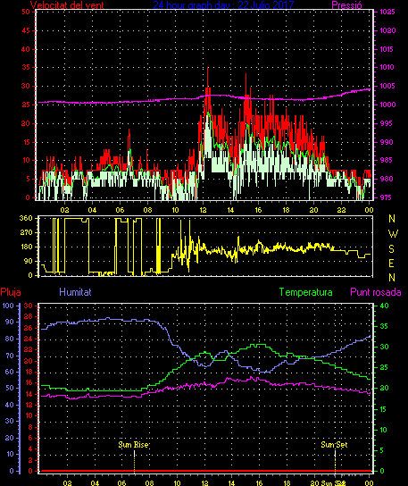The image size is (408, 486).
Task: Click the 50 wind speed axis value
Action: [26, 12]
